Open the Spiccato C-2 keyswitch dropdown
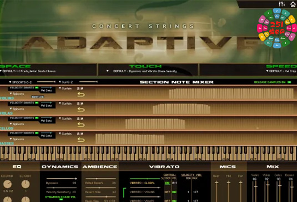The width and height of the screenshot is (297, 202). [21, 82]
